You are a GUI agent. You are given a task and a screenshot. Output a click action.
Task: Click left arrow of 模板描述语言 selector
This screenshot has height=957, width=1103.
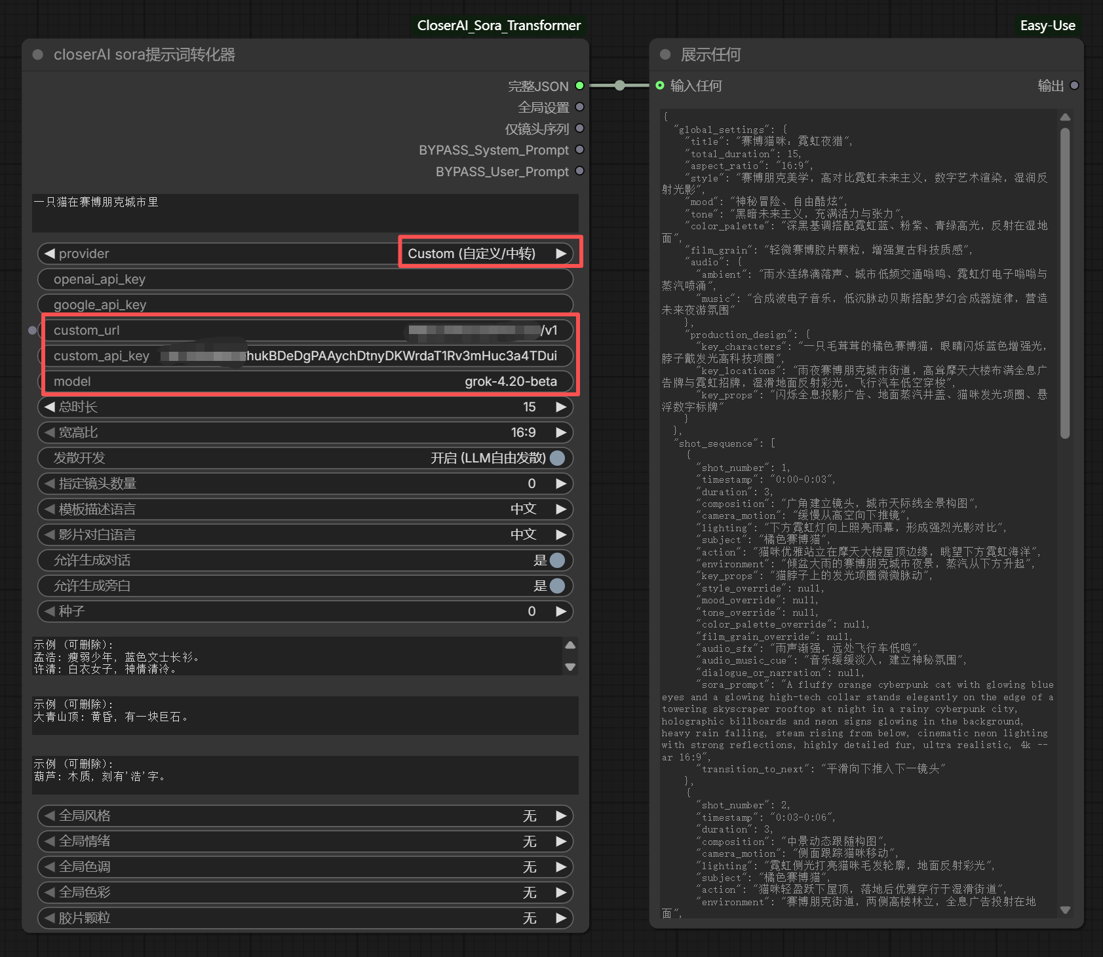click(x=49, y=509)
